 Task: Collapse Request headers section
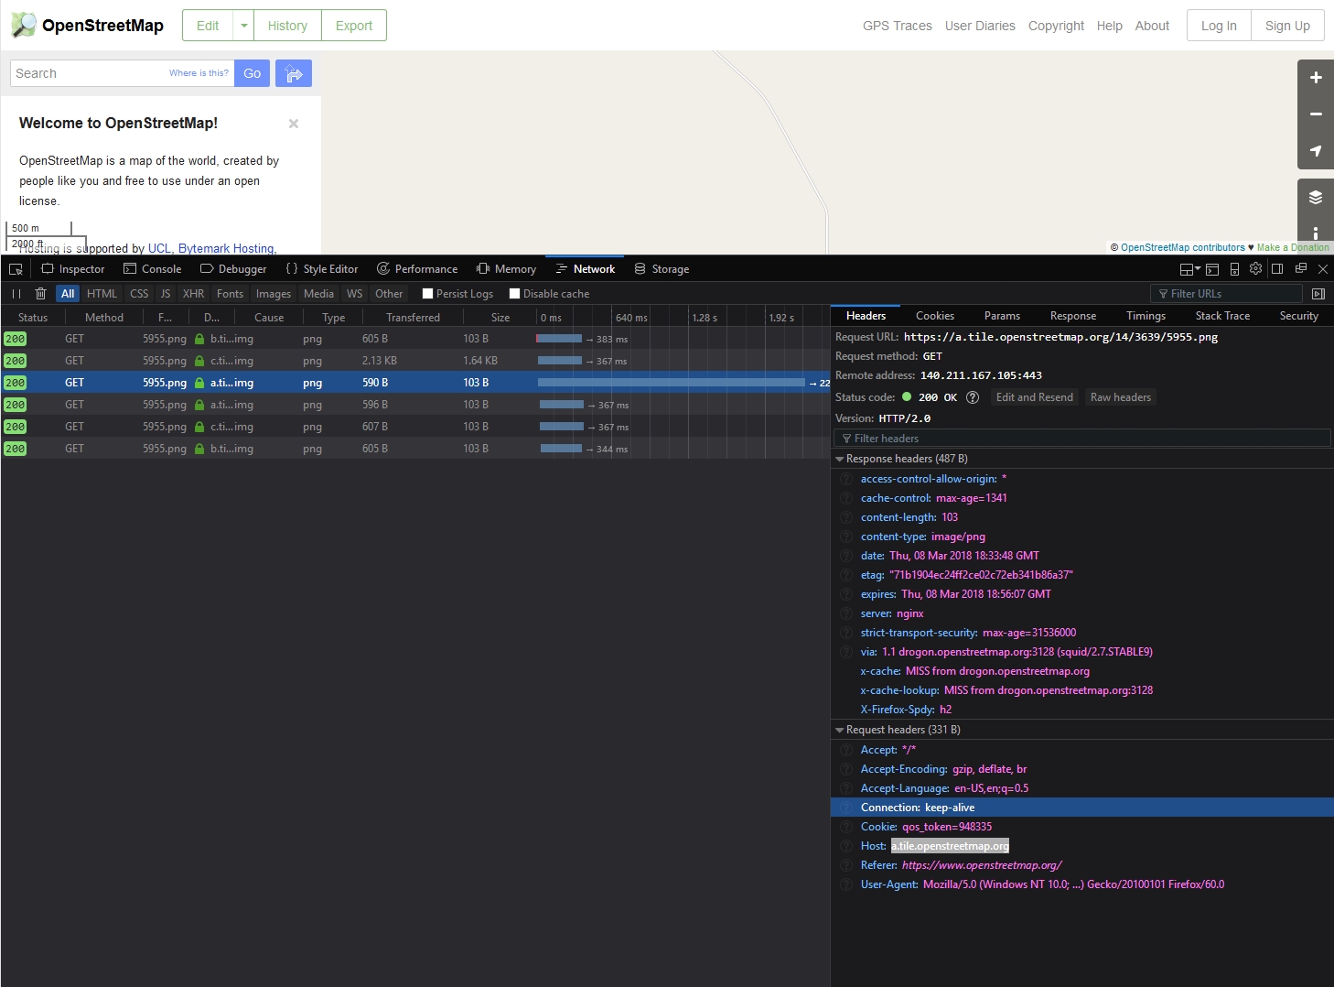click(x=840, y=730)
